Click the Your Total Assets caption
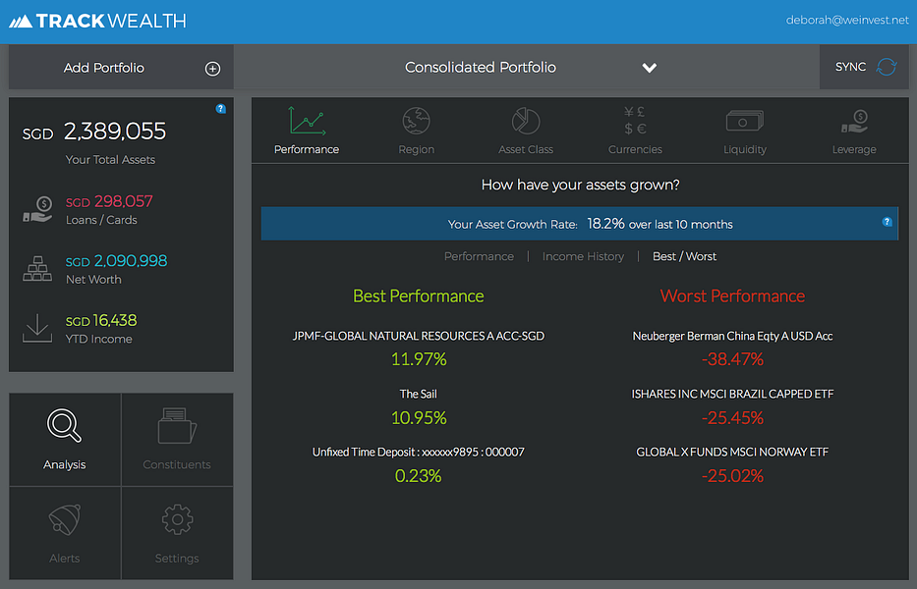Screen dimensions: 917x589 [110, 159]
